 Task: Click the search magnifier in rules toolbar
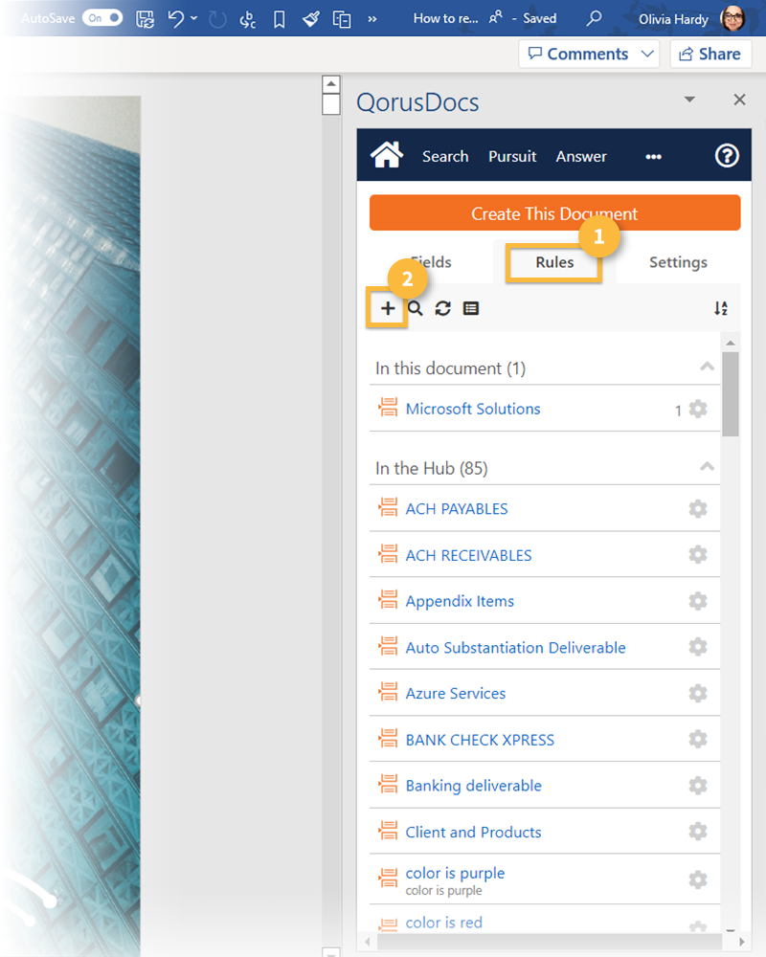416,308
